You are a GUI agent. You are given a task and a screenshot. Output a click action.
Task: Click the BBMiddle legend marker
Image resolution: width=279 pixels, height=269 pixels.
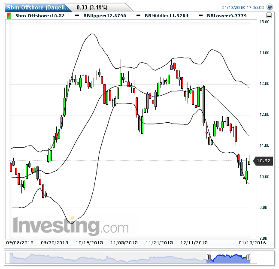click(x=138, y=15)
